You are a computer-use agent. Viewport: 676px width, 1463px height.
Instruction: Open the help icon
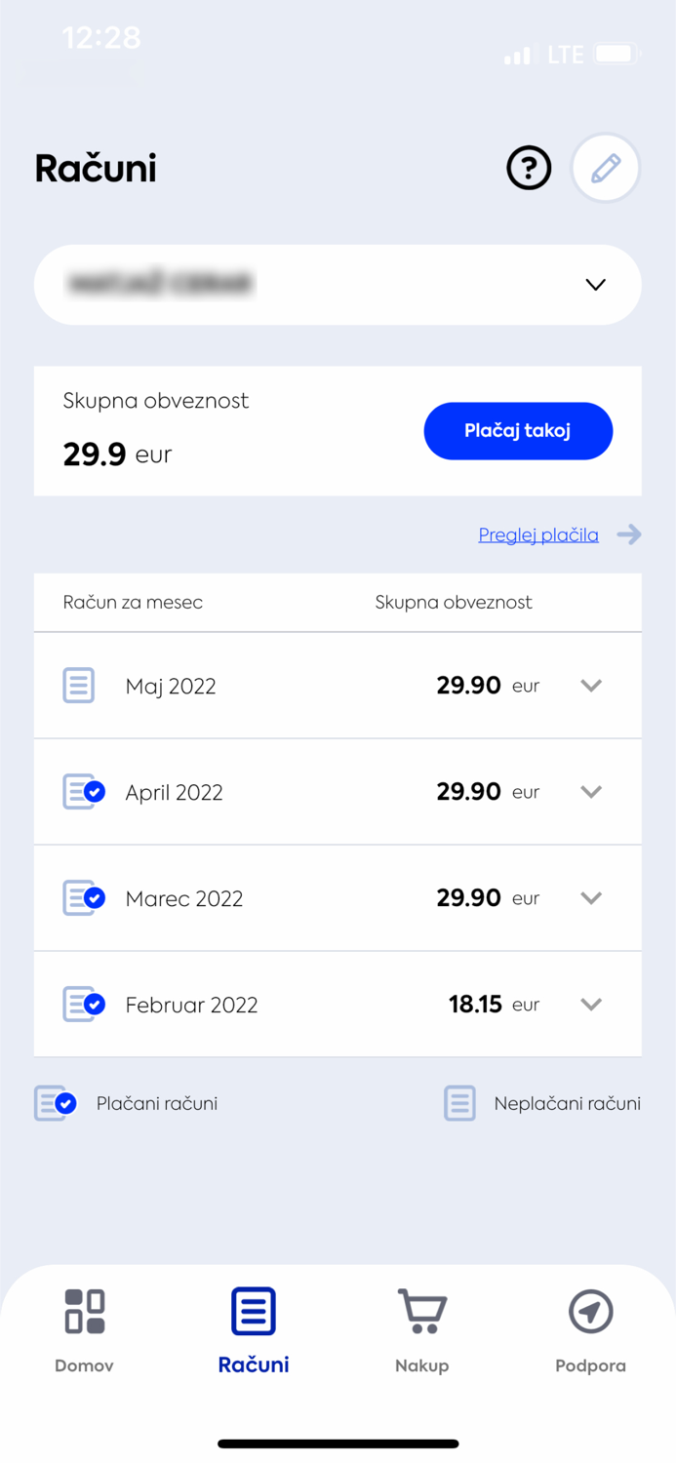click(528, 168)
